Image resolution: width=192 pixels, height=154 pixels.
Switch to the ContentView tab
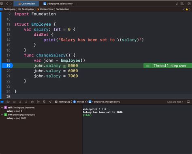click(x=26, y=4)
